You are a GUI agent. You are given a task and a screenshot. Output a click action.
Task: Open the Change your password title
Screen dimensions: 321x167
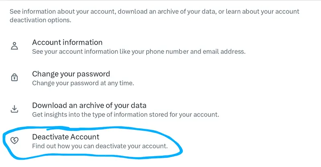tap(71, 74)
